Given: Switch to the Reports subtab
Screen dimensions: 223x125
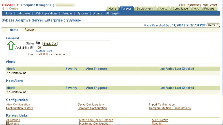Looking at the screenshot, I should pyautogui.click(x=29, y=30).
